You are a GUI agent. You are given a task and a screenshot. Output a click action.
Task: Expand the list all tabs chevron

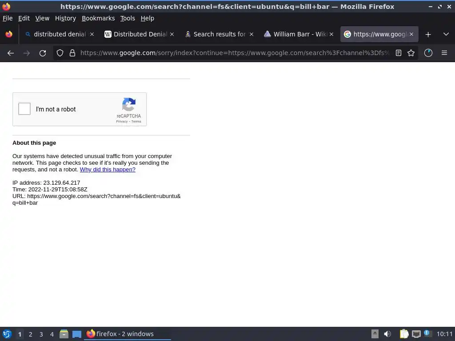[446, 34]
